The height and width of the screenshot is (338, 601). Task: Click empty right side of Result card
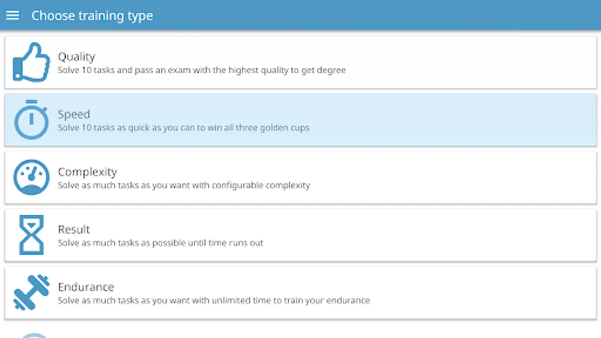pyautogui.click(x=451, y=235)
